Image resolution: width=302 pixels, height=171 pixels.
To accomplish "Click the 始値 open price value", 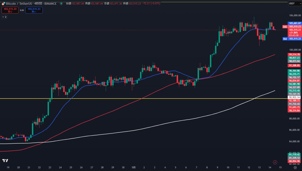I will tap(78, 4).
